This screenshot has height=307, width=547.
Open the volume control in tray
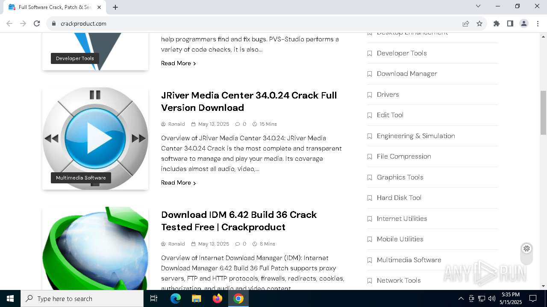(x=492, y=298)
